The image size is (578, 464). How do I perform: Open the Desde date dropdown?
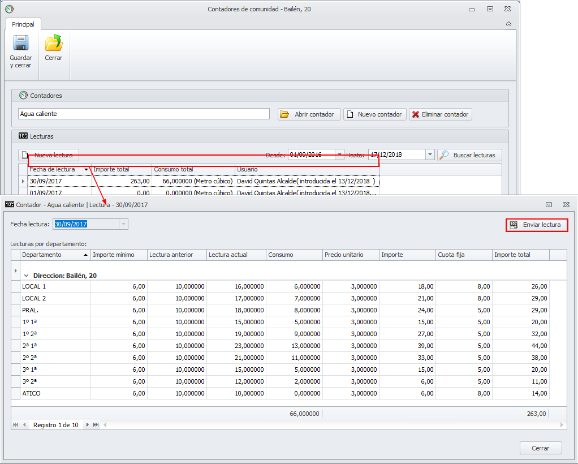[x=339, y=155]
